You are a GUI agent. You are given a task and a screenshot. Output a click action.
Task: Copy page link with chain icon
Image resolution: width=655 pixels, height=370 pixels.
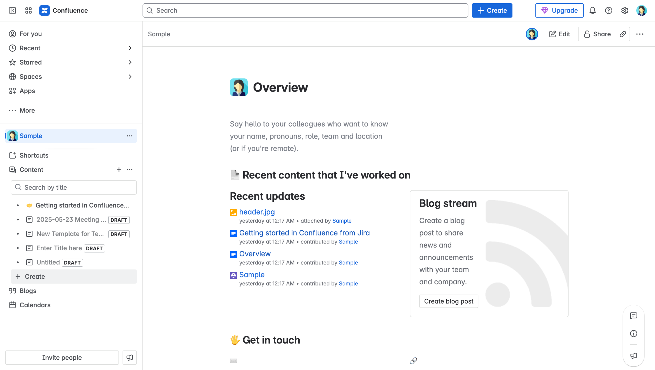pos(623,34)
